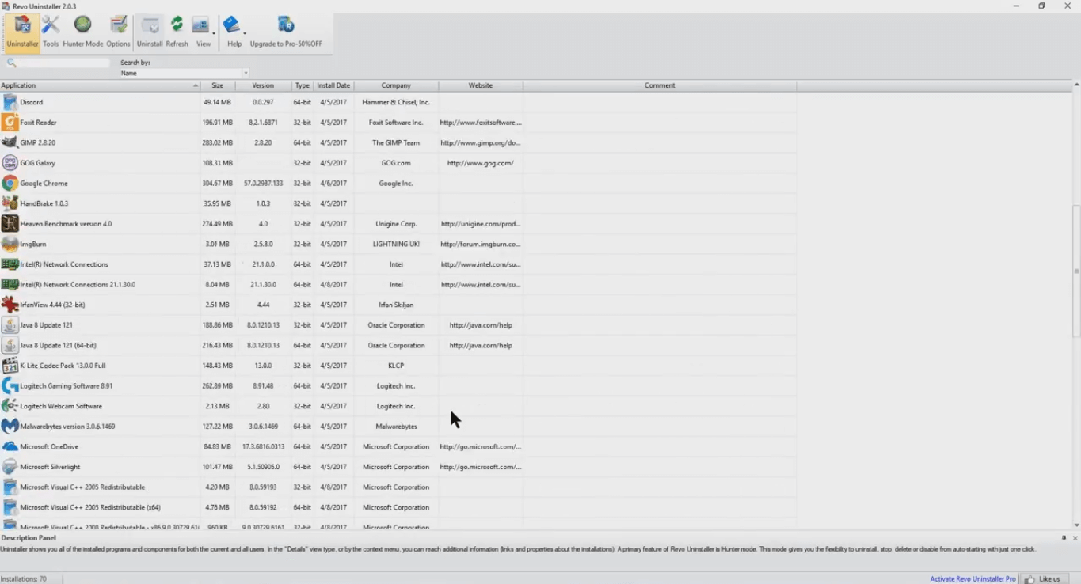Click the http://unigine.com website cell
Screen dimensions: 1081x584
point(481,224)
